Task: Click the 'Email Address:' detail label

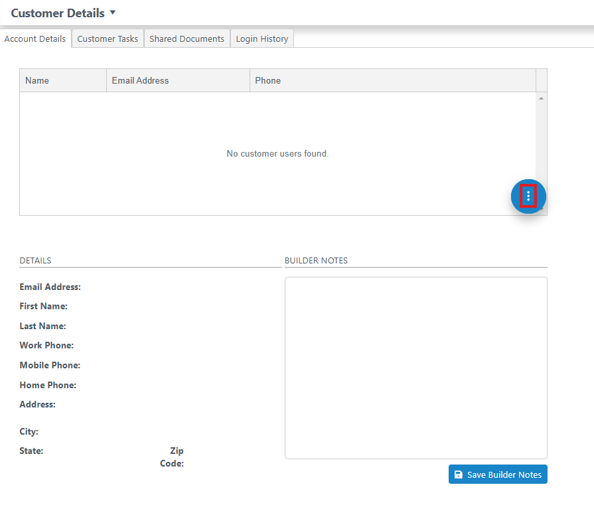Action: (50, 287)
